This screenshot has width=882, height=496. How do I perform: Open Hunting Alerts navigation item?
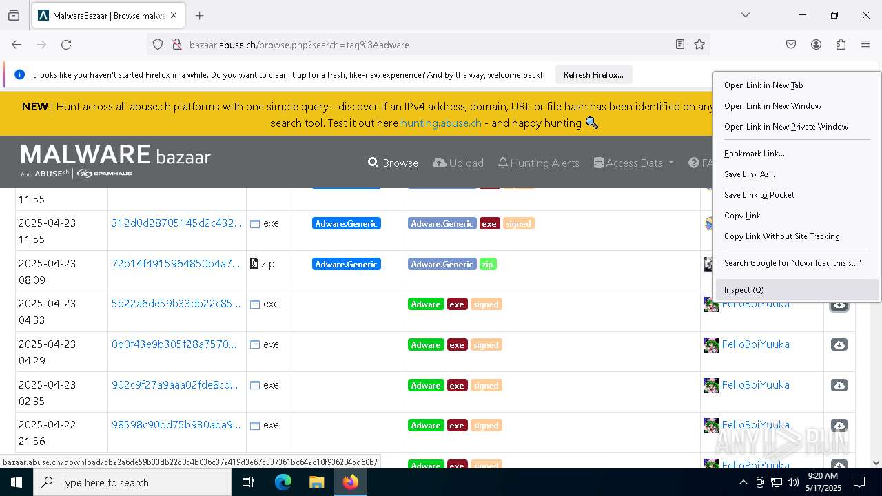(538, 163)
